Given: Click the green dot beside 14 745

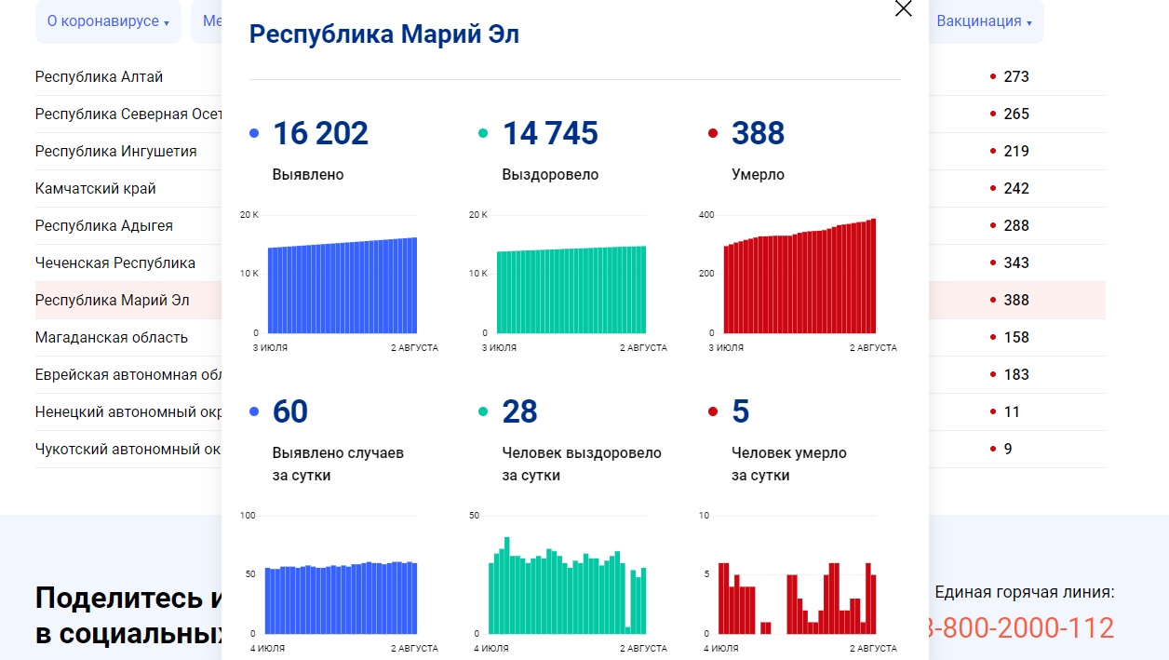Looking at the screenshot, I should [x=483, y=134].
